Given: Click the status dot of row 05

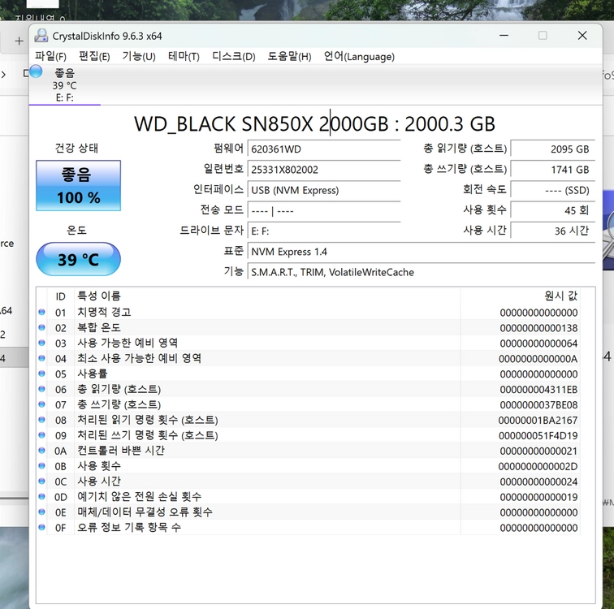Looking at the screenshot, I should [x=42, y=374].
